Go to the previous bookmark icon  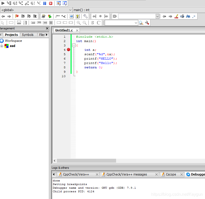[23, 16]
